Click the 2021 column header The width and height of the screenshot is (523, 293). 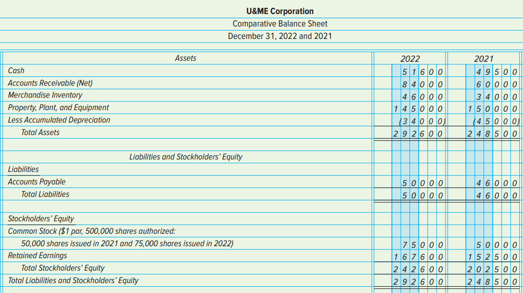pyautogui.click(x=483, y=59)
